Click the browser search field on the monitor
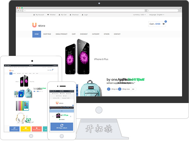The height and width of the screenshot is (141, 189). (x=163, y=11)
